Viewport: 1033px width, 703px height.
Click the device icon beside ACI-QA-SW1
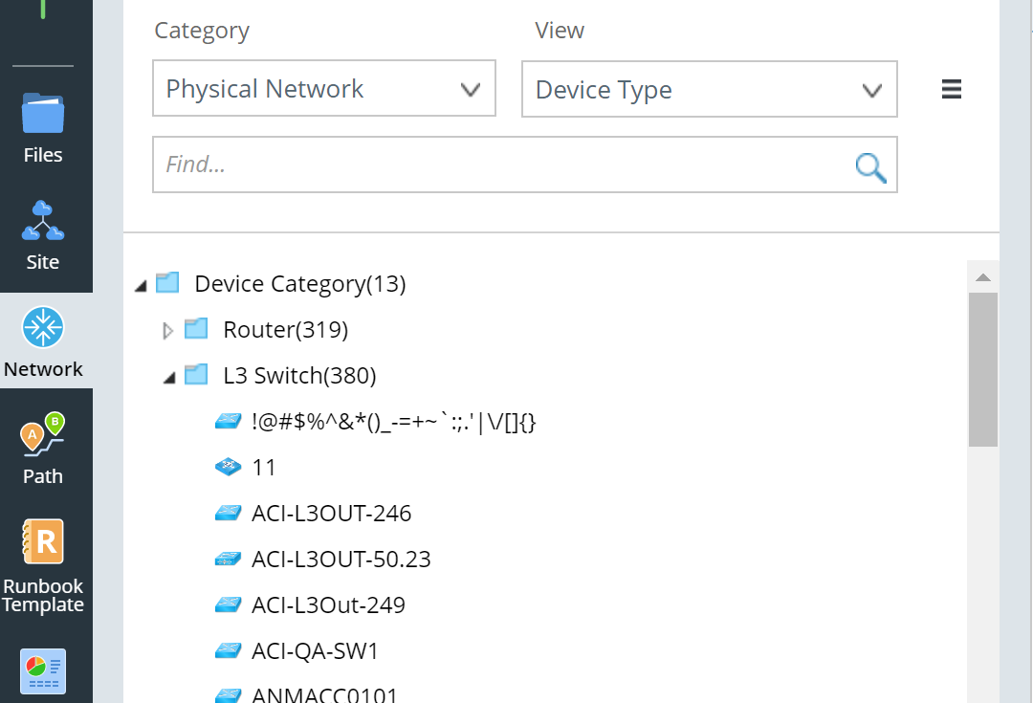tap(229, 650)
